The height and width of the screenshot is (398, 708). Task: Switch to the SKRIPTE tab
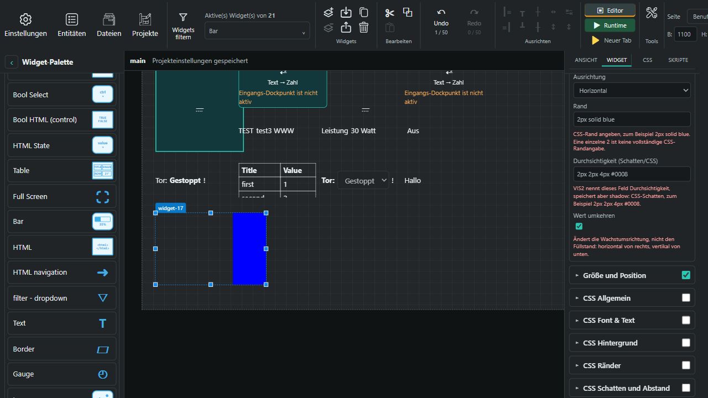[x=678, y=60]
